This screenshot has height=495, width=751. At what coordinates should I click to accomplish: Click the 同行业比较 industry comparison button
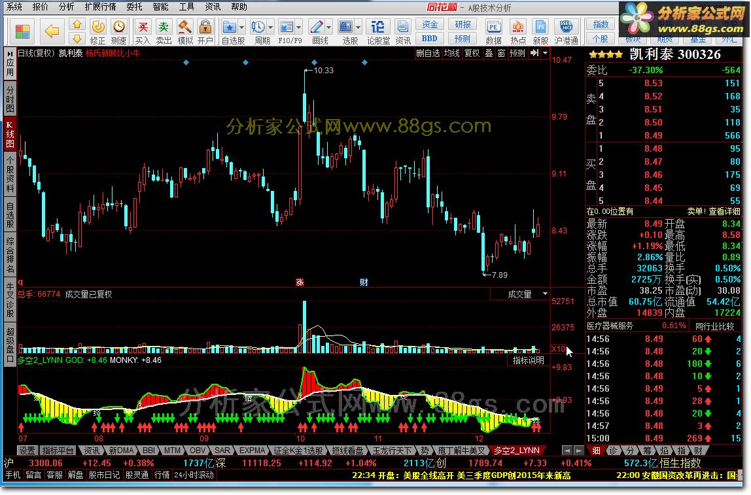(714, 326)
